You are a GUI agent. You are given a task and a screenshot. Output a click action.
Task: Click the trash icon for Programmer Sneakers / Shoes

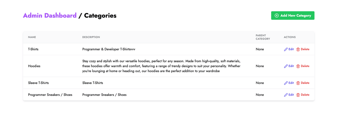point(298,95)
